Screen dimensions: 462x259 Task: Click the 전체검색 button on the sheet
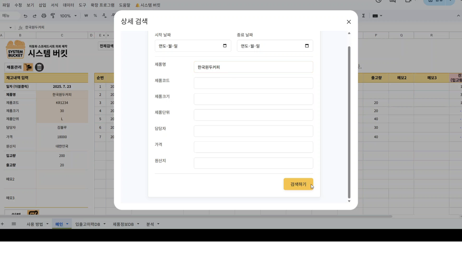[x=106, y=46]
